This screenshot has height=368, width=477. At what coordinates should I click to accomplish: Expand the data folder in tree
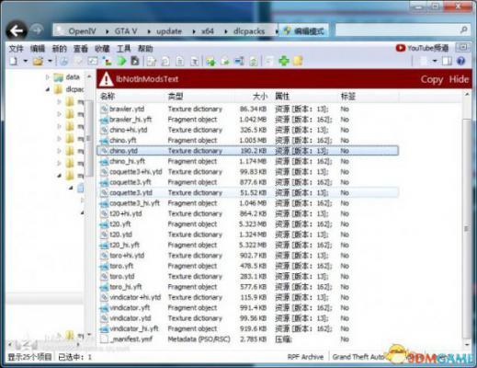pyautogui.click(x=48, y=77)
